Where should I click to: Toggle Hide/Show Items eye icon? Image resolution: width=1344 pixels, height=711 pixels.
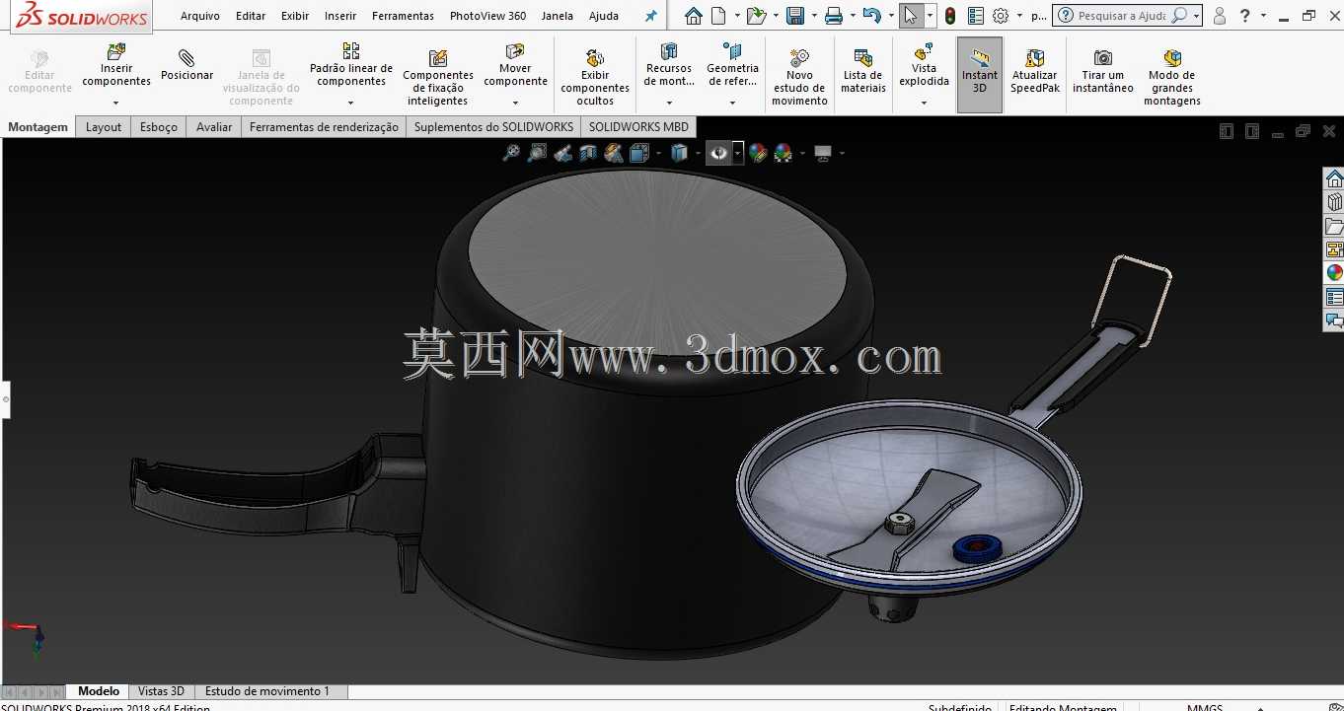718,153
